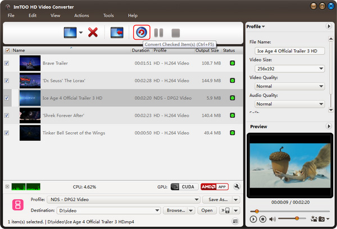Click the Stop conversion button
337x229 pixels.
pos(176,33)
